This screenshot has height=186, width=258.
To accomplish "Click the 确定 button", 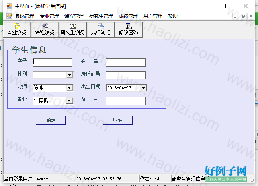I will (x=51, y=120).
